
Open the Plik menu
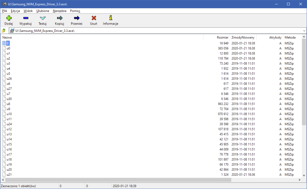tap(5, 11)
